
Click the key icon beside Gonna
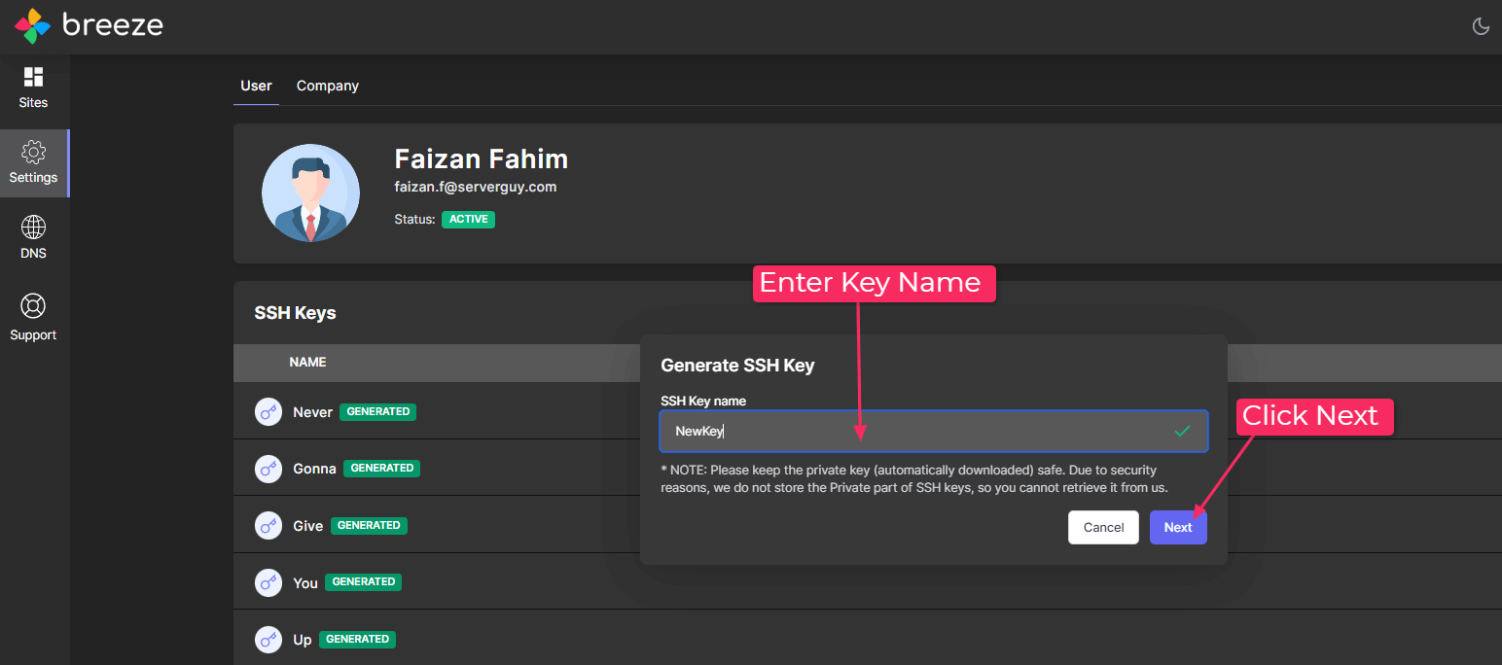click(268, 469)
